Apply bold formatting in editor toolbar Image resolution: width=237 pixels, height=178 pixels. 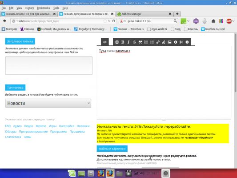123,42
